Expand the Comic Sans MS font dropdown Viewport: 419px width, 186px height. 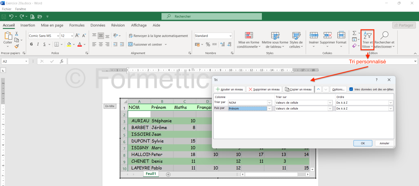pyautogui.click(x=58, y=36)
